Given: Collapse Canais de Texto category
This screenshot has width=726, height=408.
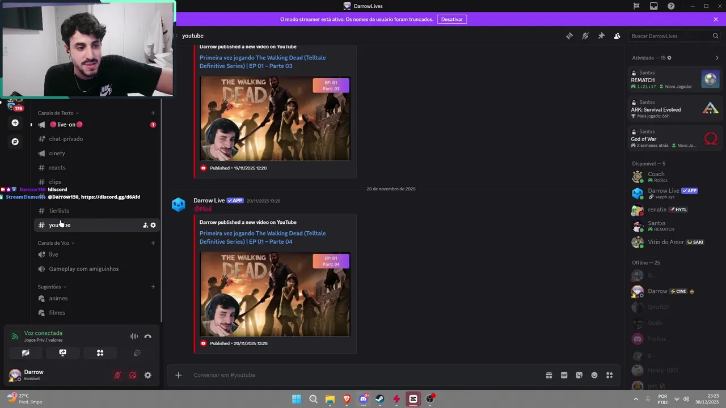Looking at the screenshot, I should 58,113.
